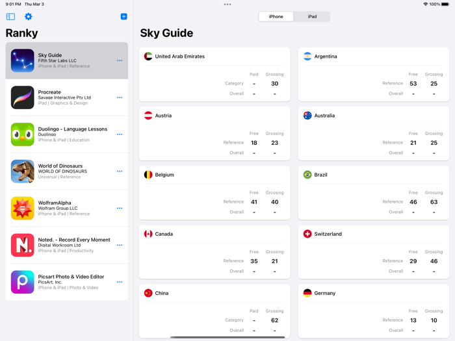Select the China country label
Viewport: 455px width, 341px height.
coord(162,293)
